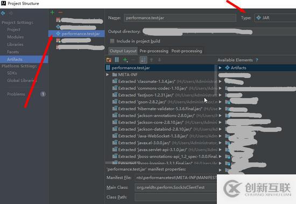The width and height of the screenshot is (296, 204).
Task: Open the Problems section
Action: 16,94
